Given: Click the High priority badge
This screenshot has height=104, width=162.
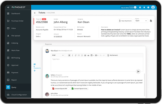Looking at the screenshot, I should pos(44,19).
